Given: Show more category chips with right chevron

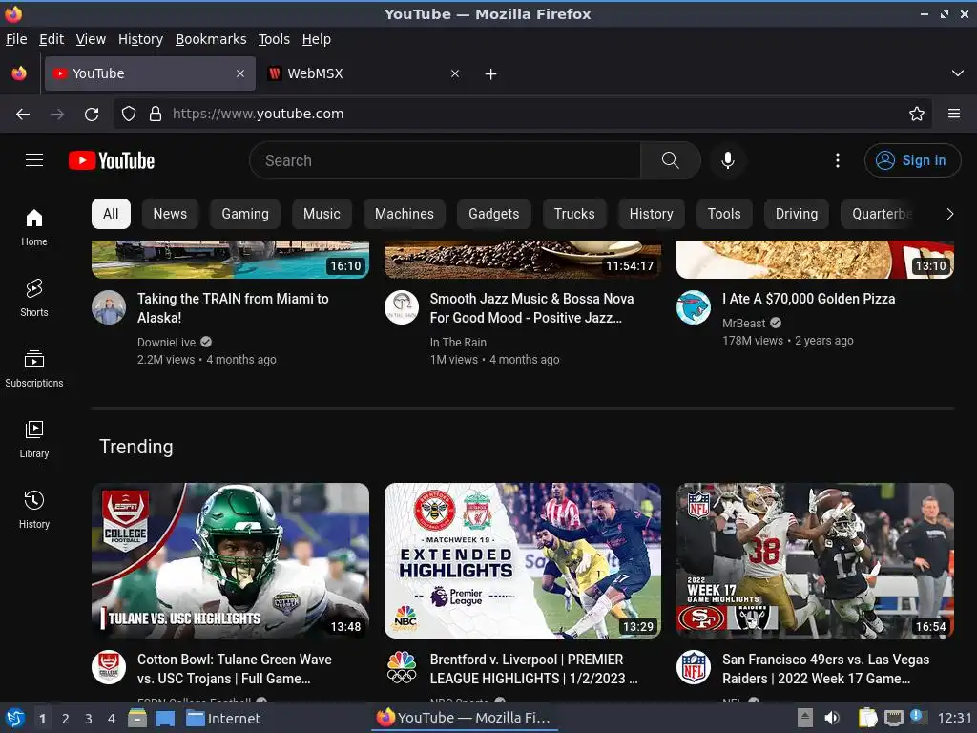Looking at the screenshot, I should [949, 214].
